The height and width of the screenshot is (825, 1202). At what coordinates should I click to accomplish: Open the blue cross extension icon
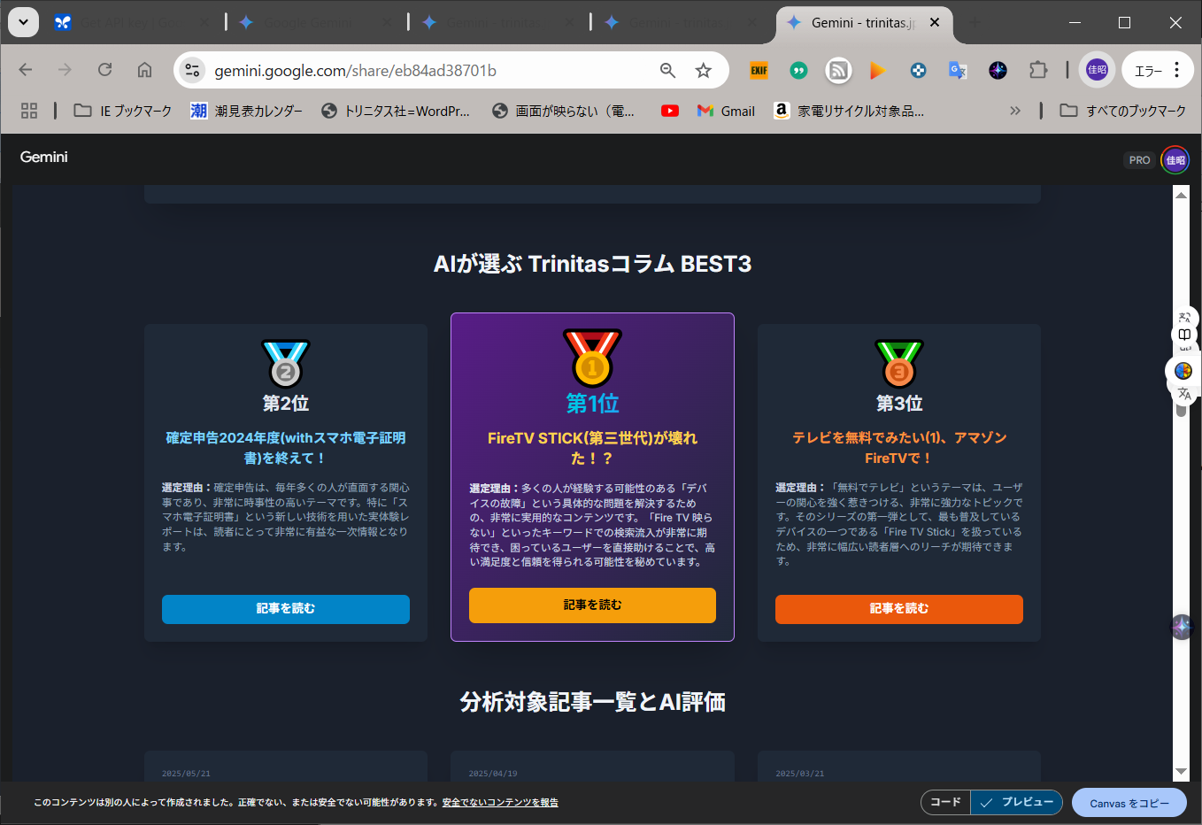918,70
